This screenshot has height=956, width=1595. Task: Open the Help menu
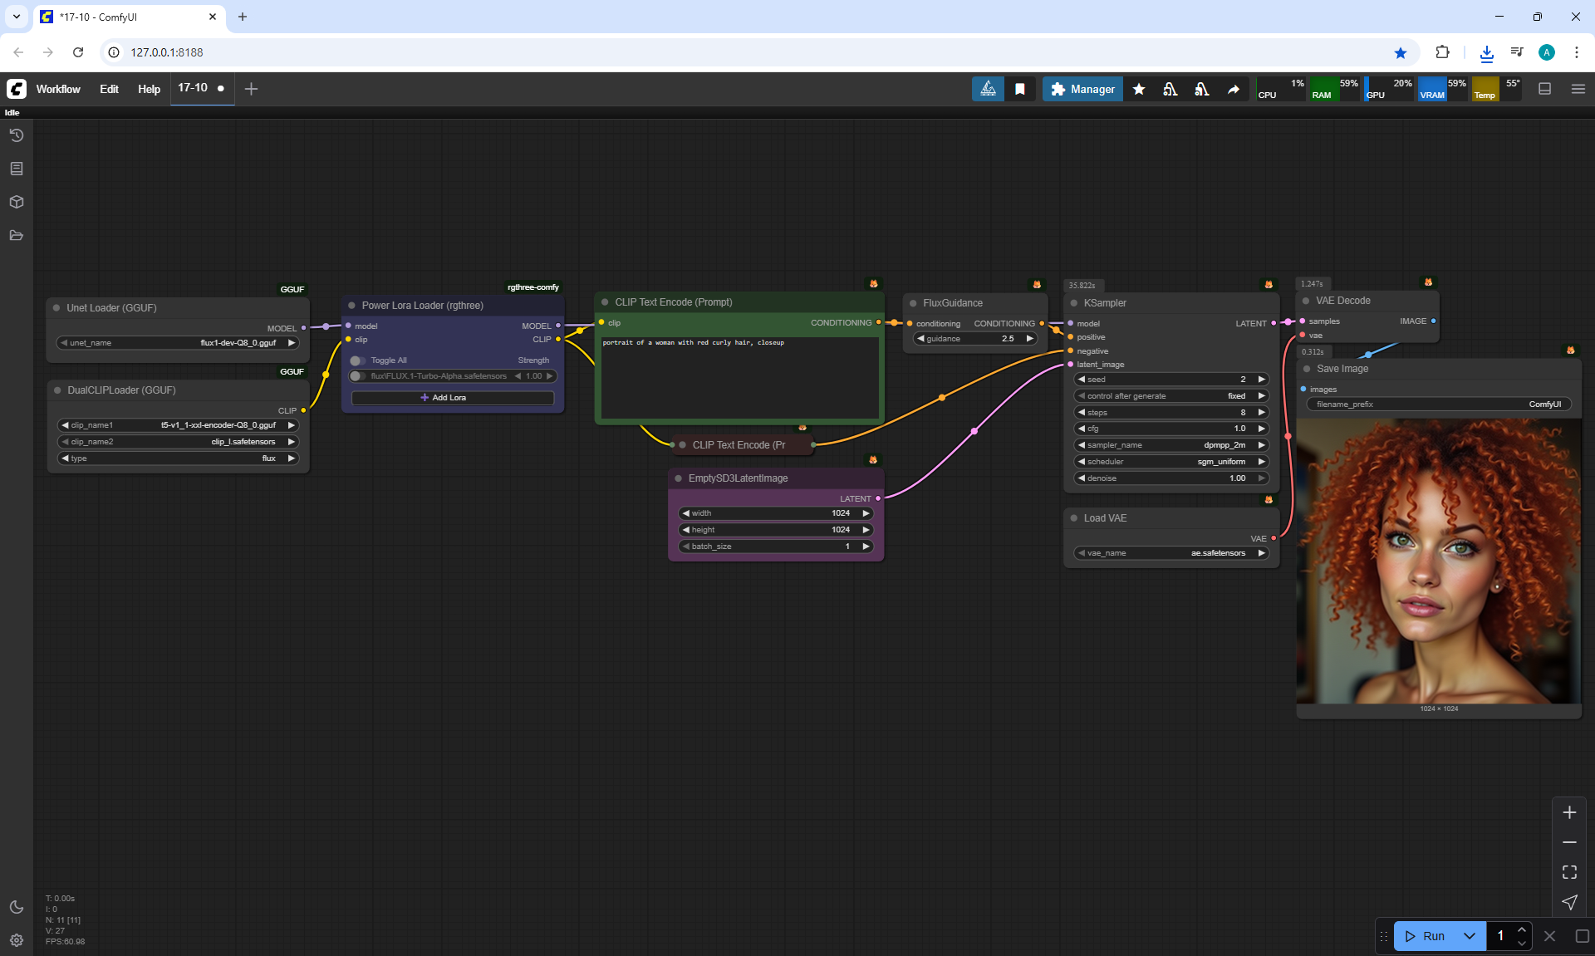(149, 89)
